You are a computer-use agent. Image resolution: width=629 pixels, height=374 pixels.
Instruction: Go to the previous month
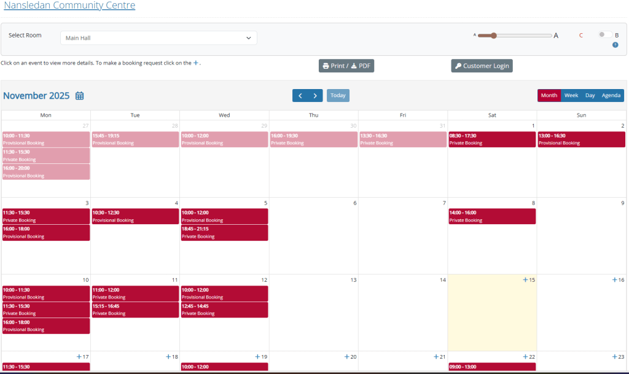(300, 96)
